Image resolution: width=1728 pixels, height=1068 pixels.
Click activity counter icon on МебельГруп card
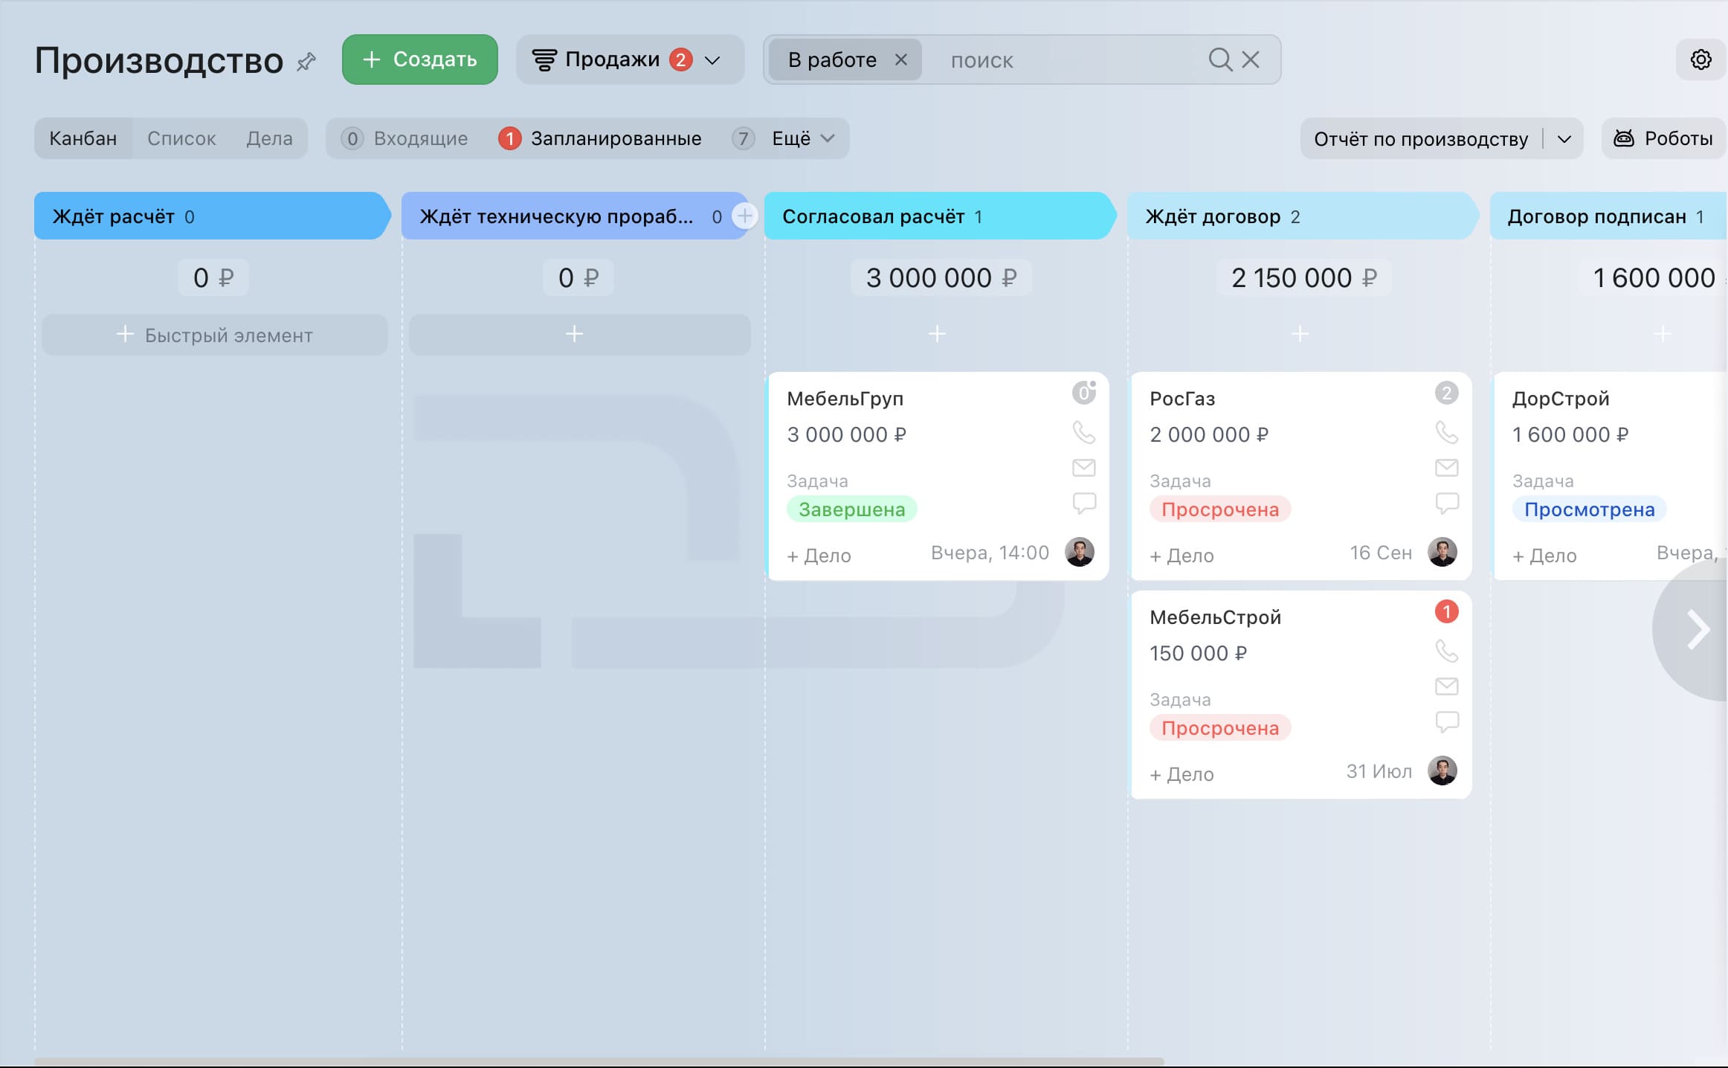click(1083, 393)
